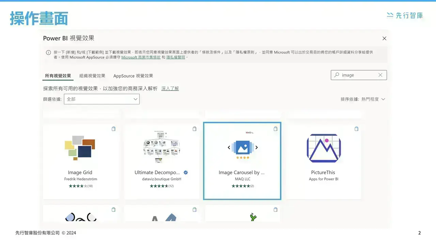Switch to the 所有視覺效果 tab
This screenshot has width=436, height=245.
pos(58,76)
